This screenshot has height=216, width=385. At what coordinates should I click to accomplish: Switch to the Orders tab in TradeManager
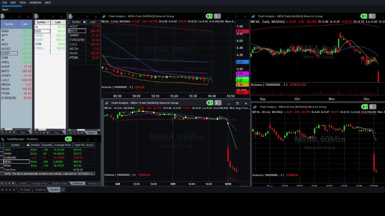pyautogui.click(x=23, y=183)
